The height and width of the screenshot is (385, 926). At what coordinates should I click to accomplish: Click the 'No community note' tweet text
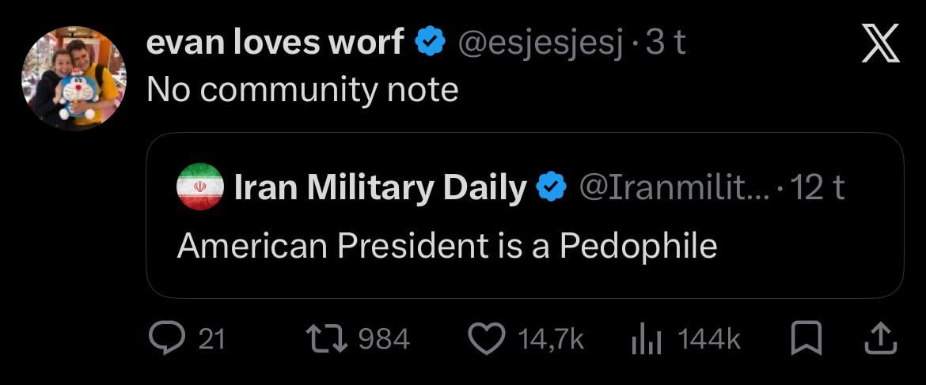click(302, 90)
